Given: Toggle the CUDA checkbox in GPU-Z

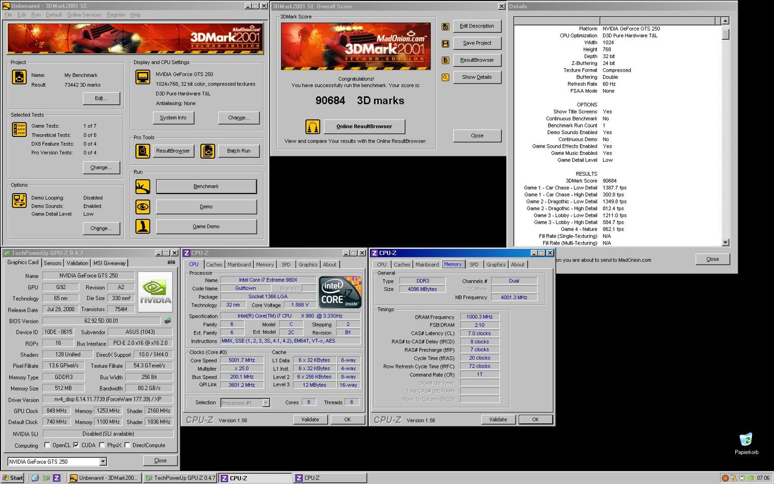Looking at the screenshot, I should click(x=76, y=445).
